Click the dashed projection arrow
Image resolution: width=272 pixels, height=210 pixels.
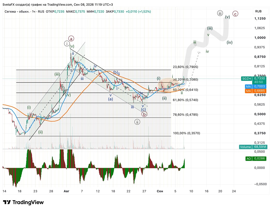click(x=194, y=69)
